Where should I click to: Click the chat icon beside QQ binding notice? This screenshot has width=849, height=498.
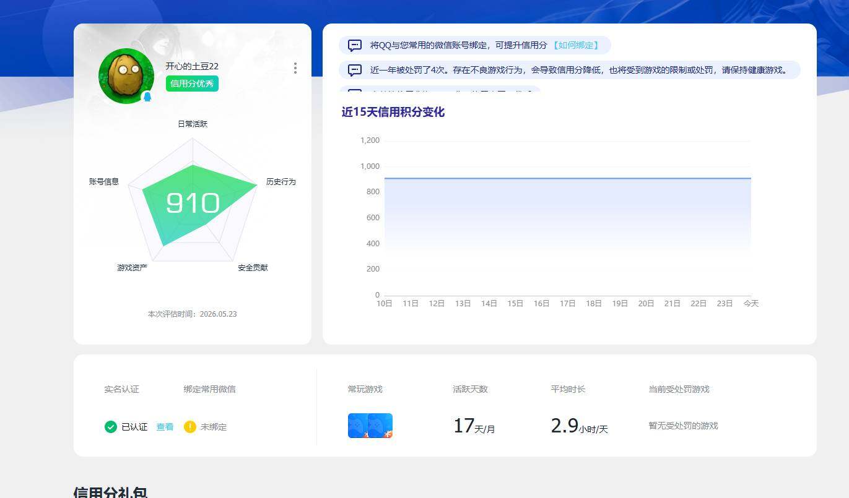(x=355, y=45)
